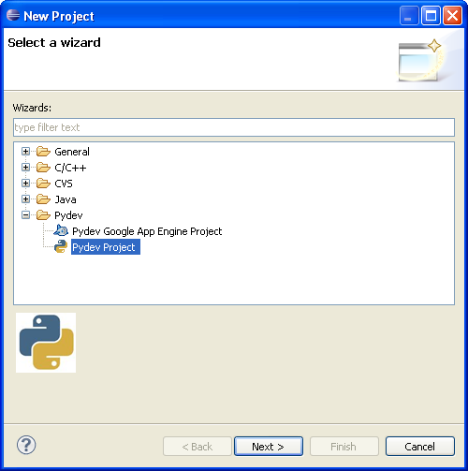Open help via the question mark icon
The width and height of the screenshot is (468, 471).
pos(26,445)
